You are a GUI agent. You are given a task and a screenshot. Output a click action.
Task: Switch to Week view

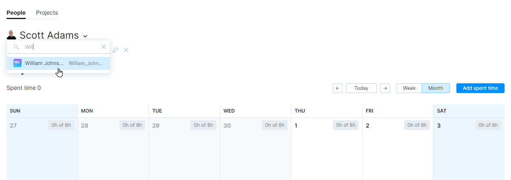409,88
